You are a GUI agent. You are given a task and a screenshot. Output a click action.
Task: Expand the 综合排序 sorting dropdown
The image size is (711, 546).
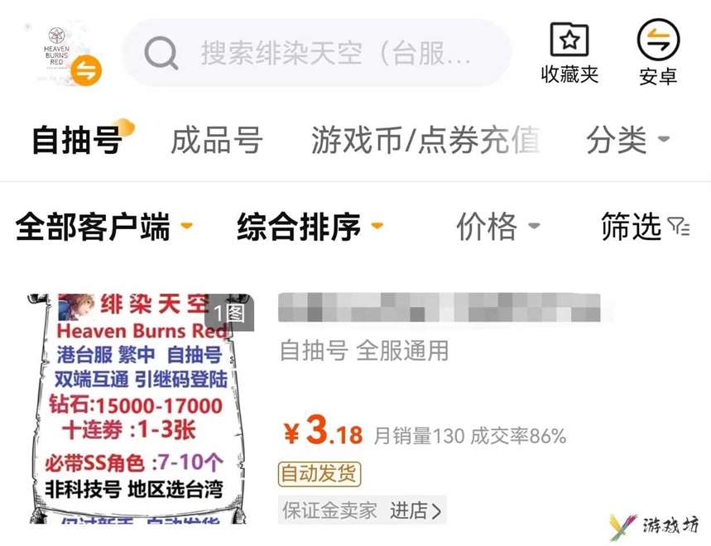tap(310, 226)
